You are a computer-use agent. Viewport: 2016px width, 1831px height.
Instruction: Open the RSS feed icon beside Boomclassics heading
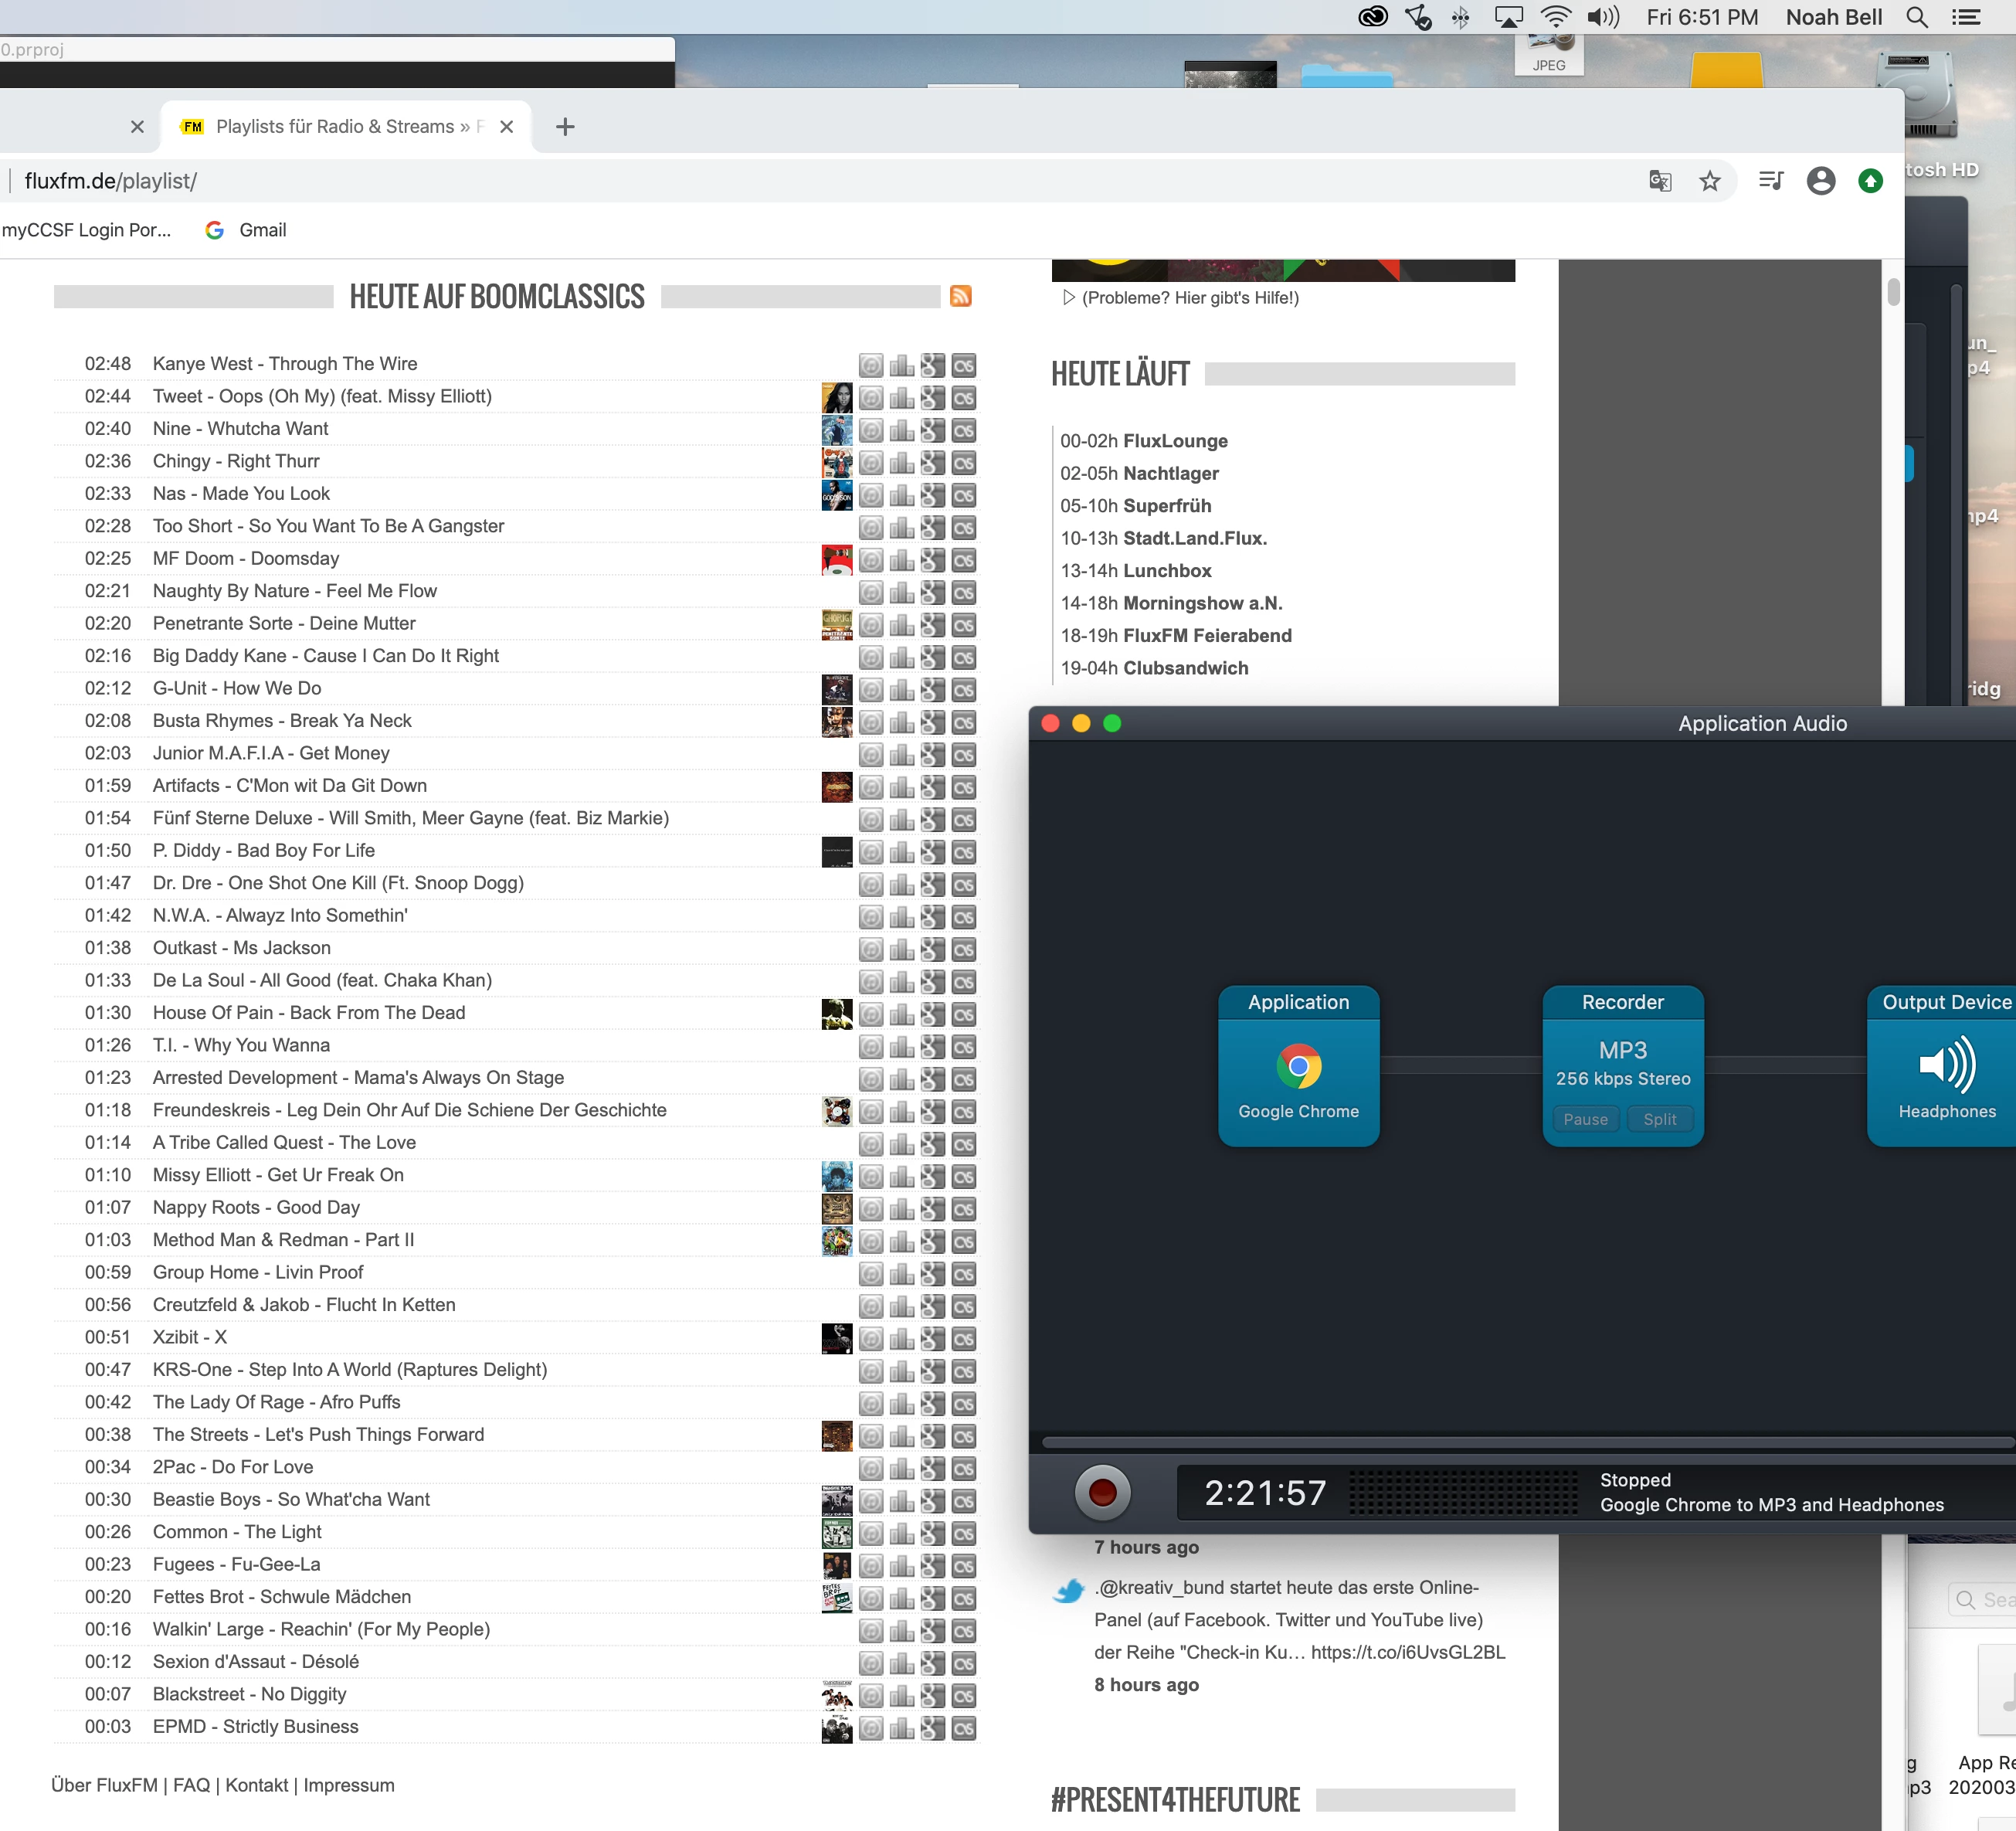coord(960,296)
